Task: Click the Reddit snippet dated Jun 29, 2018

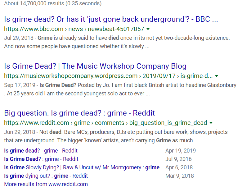Action: coord(115,136)
